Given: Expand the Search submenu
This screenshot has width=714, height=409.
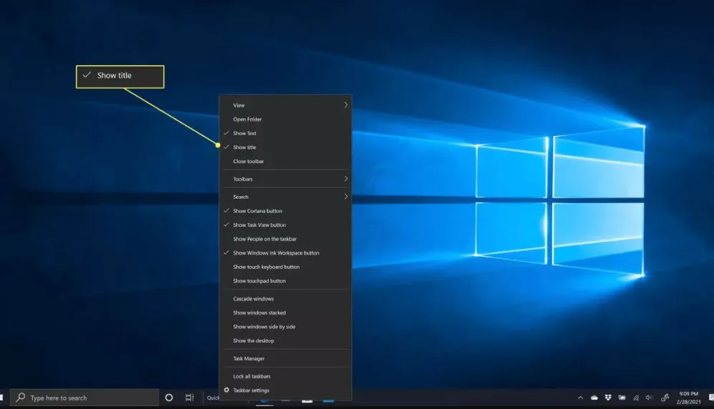Looking at the screenshot, I should click(x=286, y=197).
